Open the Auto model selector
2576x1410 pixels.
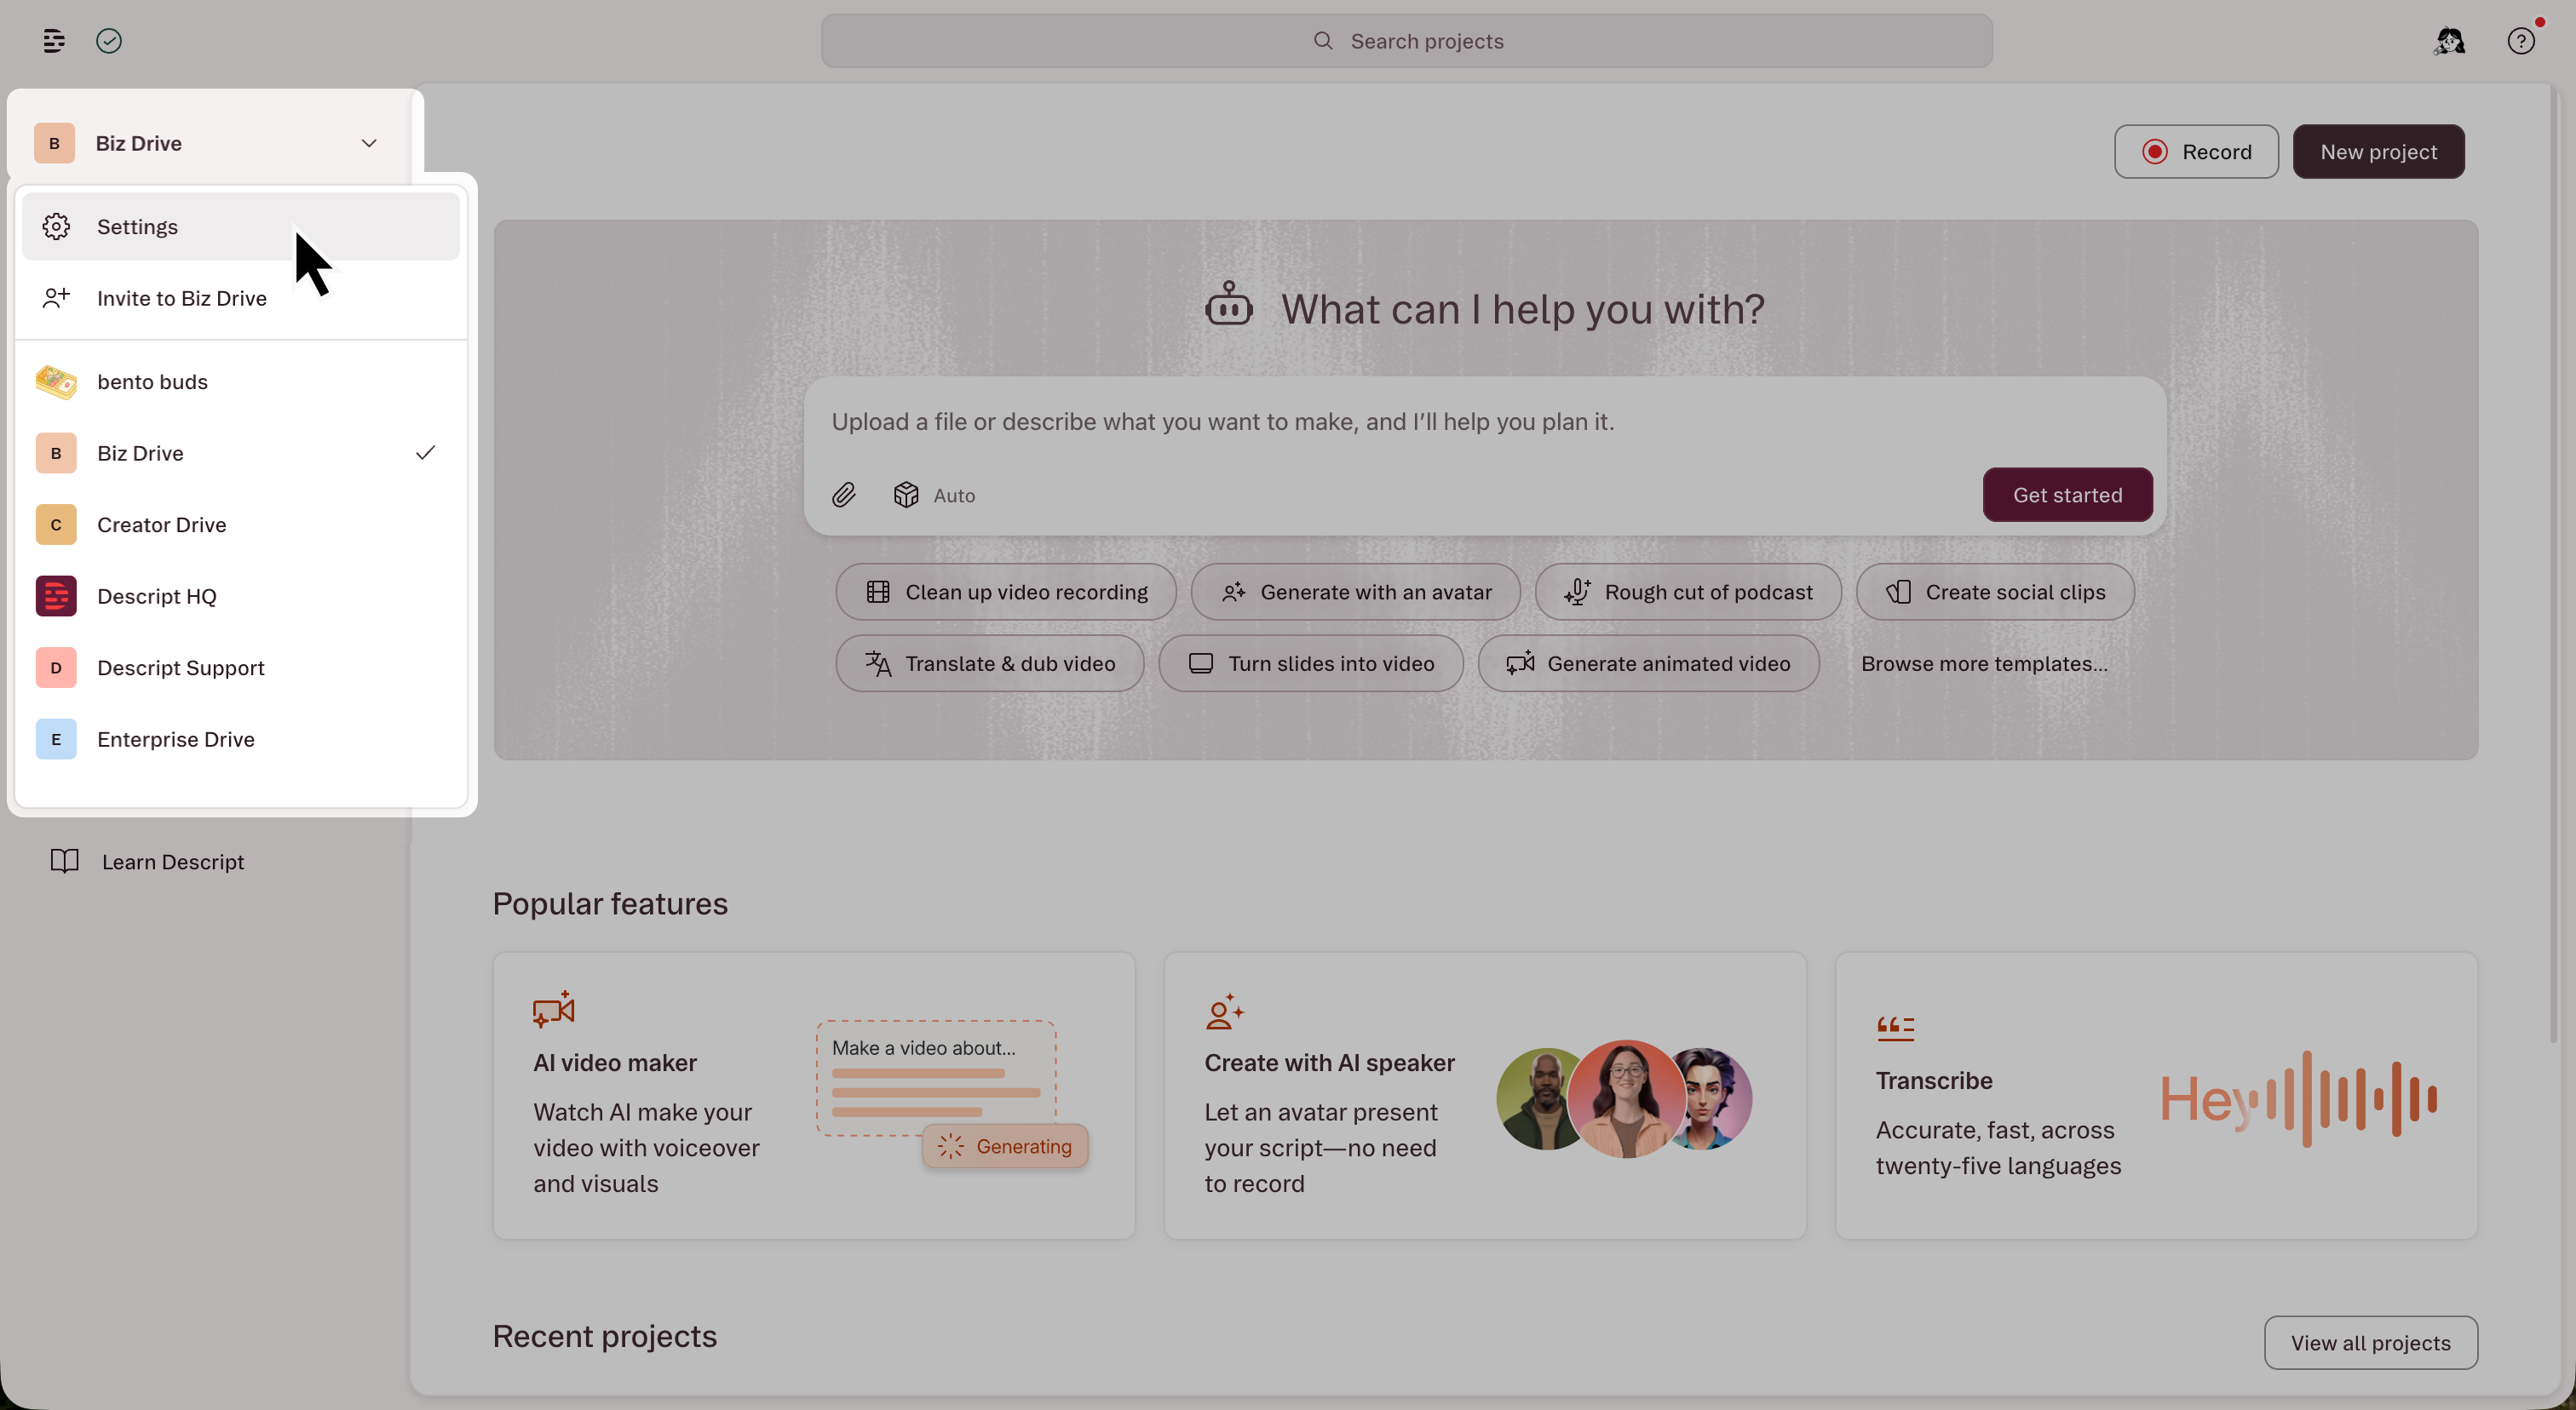(935, 496)
